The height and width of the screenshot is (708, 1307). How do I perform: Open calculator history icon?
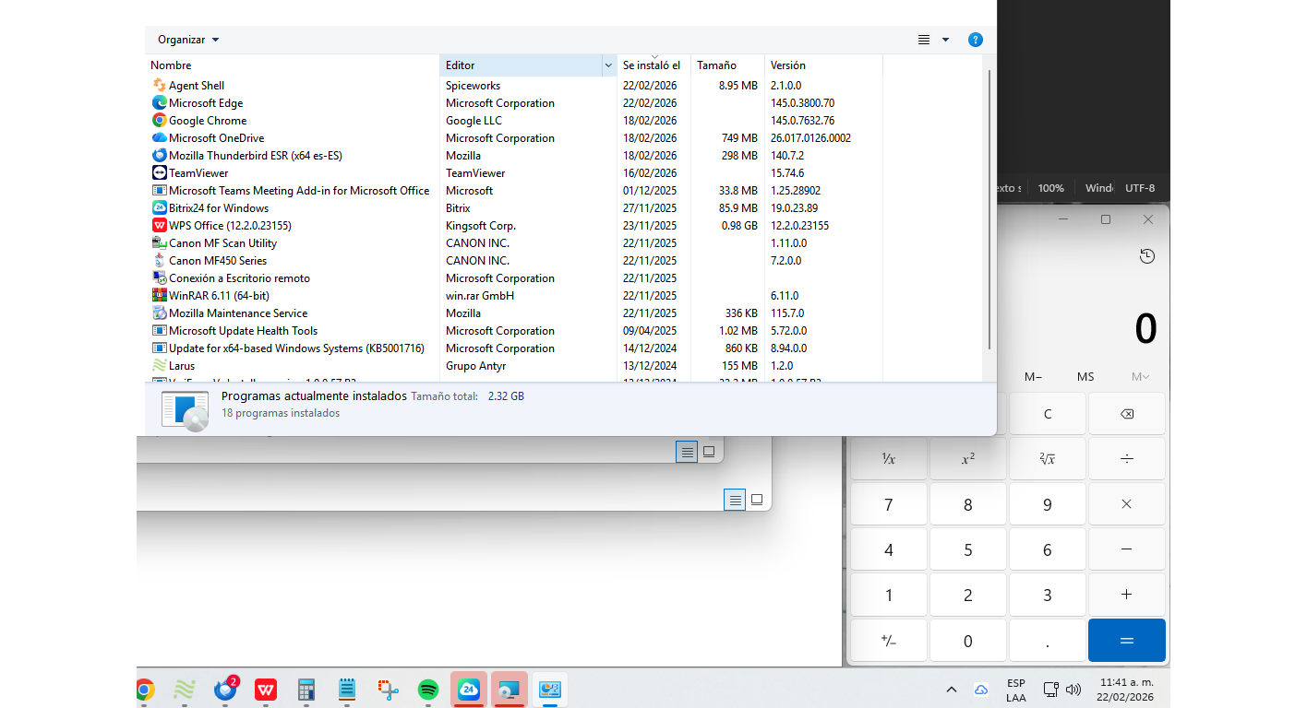1146,256
